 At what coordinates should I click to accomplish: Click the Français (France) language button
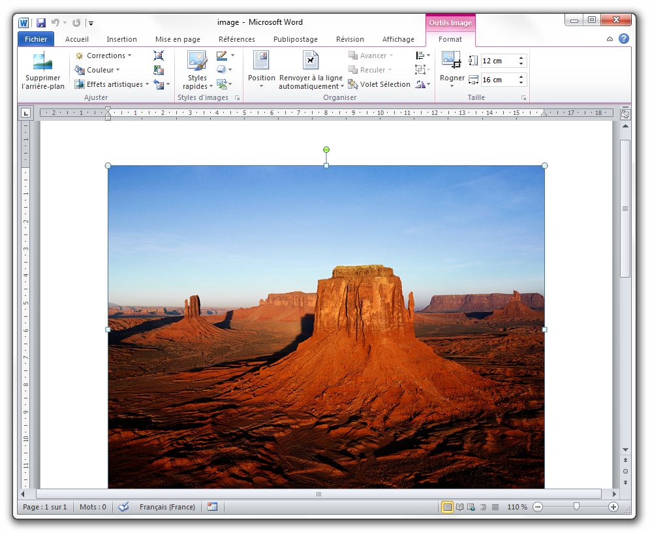pyautogui.click(x=167, y=507)
